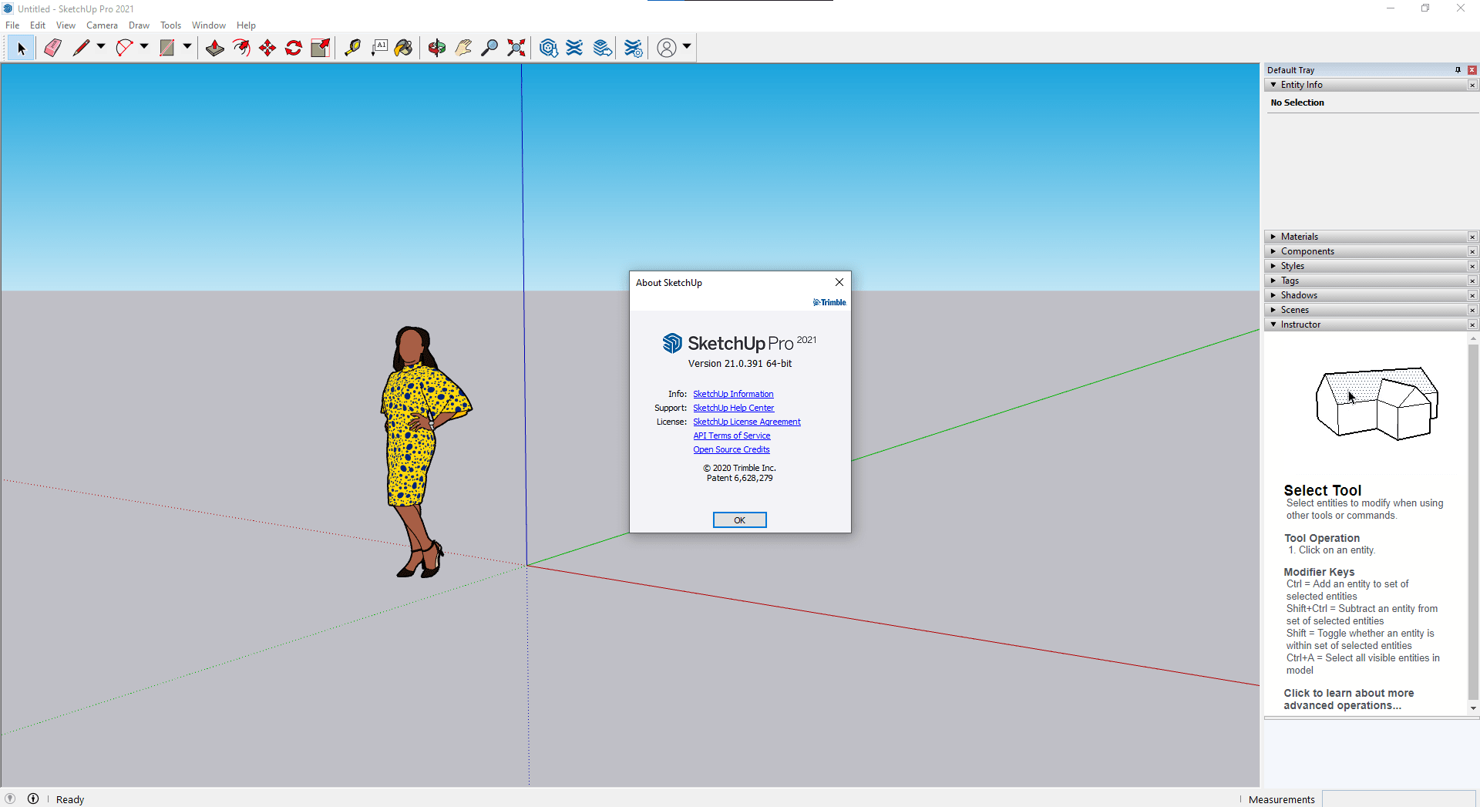Open the SketchUp Information link
Screen dimensions: 1480x807
[733, 394]
